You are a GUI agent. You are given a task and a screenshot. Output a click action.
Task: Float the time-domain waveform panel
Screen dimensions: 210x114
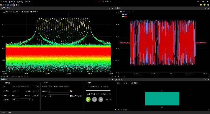[206, 8]
